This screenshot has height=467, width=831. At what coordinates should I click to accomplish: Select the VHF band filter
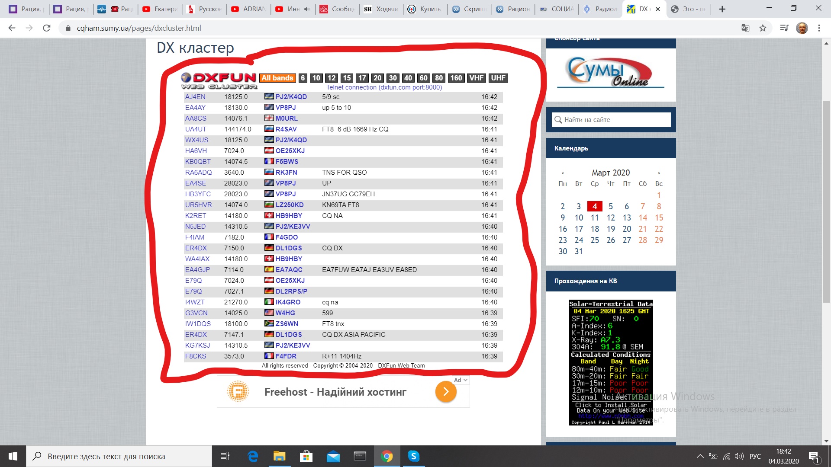pos(476,78)
